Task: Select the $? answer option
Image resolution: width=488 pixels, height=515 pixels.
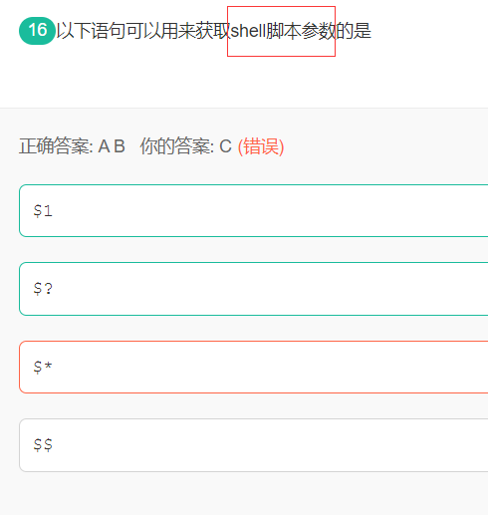Action: pos(254,289)
